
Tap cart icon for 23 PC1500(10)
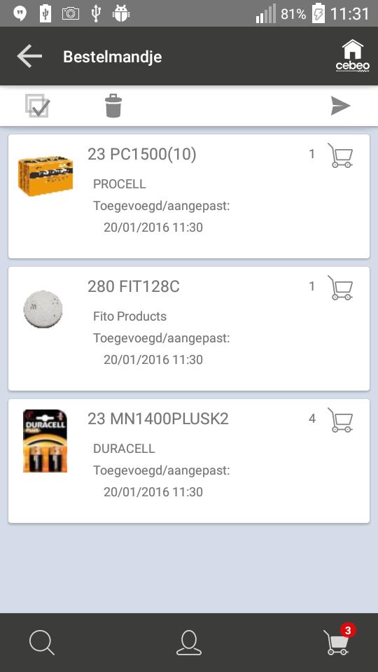click(341, 155)
